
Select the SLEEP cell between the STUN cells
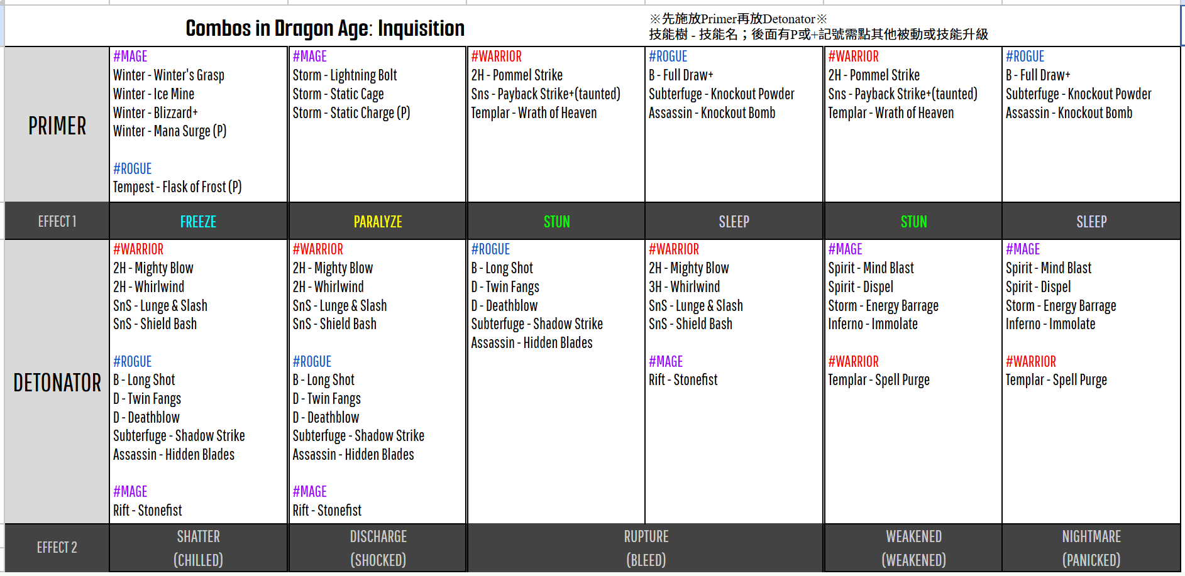pos(734,221)
